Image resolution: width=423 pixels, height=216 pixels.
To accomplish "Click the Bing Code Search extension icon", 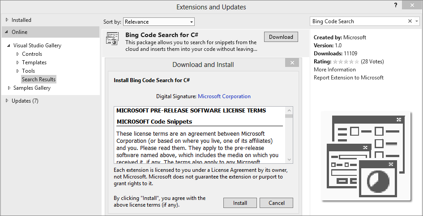I will click(112, 38).
